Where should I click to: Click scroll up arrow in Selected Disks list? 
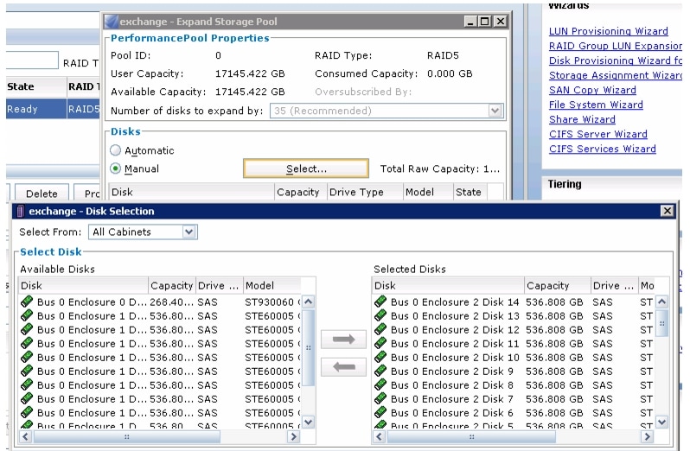point(661,302)
